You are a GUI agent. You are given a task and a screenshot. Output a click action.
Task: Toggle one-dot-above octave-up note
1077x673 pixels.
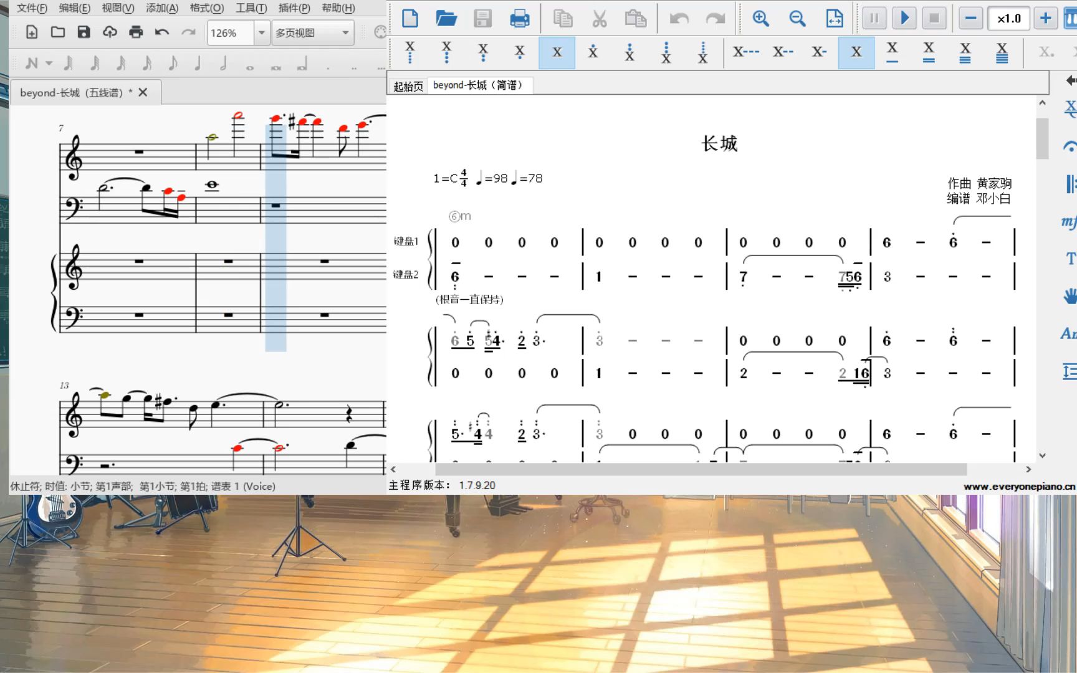593,52
